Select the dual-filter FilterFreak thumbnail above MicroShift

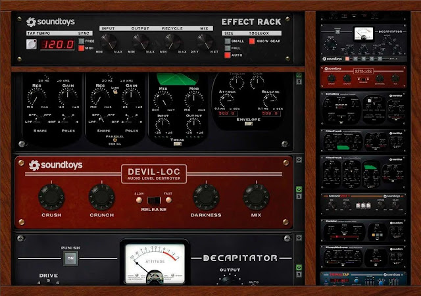pos(363,172)
